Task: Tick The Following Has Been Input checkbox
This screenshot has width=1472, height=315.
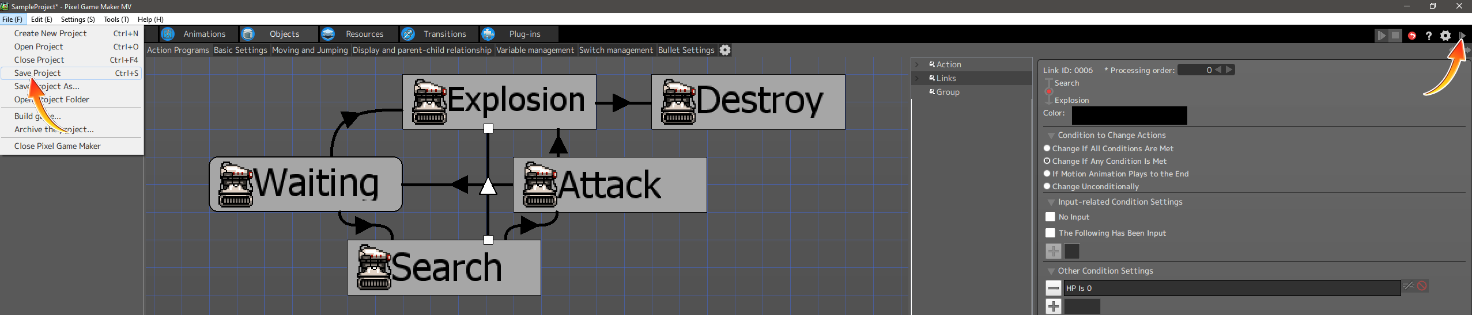Action: point(1050,233)
